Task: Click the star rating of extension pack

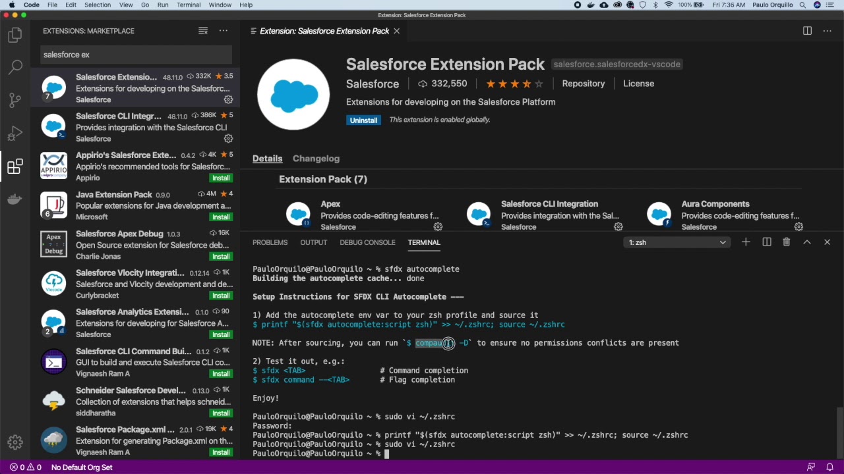Action: 514,84
